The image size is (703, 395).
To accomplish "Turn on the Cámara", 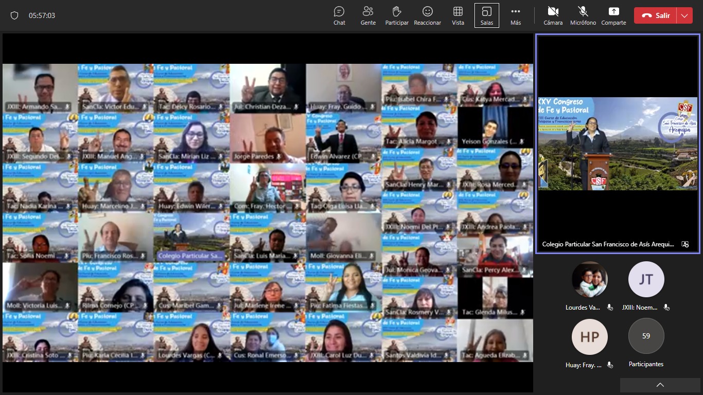I will coord(553,15).
